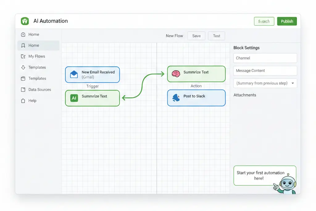Click the Channel input field
Image resolution: width=316 pixels, height=211 pixels.
(265, 58)
